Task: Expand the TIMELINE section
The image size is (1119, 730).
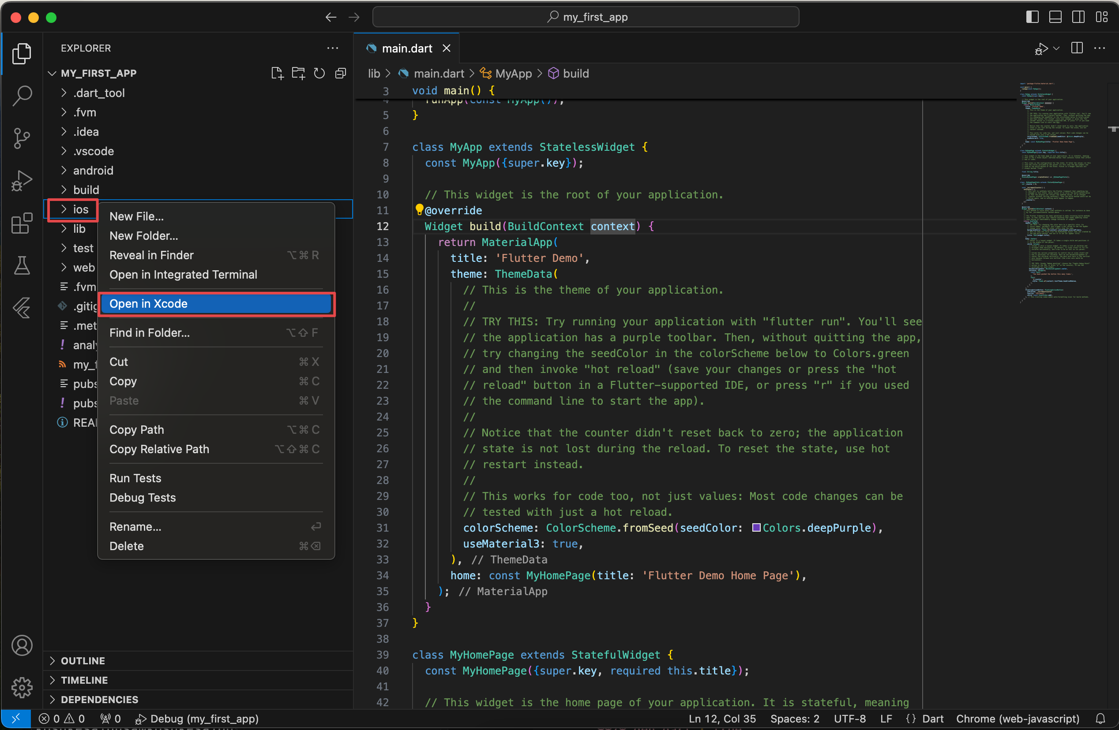Action: [198, 680]
